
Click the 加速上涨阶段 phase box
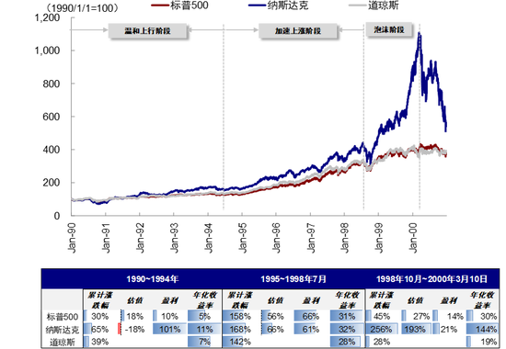point(298,31)
